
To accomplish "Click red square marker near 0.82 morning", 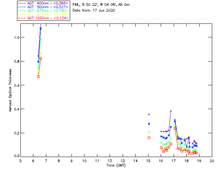I will click(x=41, y=58).
